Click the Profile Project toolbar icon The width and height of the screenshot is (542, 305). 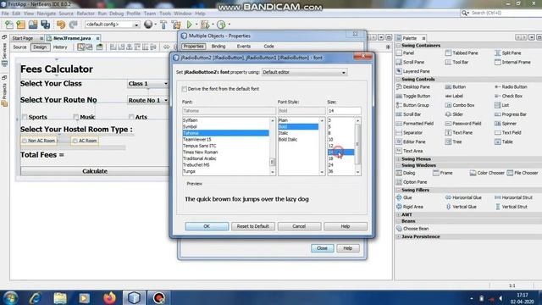coord(221,25)
